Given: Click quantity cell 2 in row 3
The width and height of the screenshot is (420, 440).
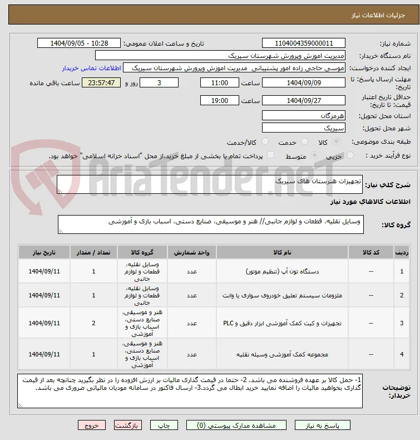Looking at the screenshot, I should pyautogui.click(x=93, y=323).
